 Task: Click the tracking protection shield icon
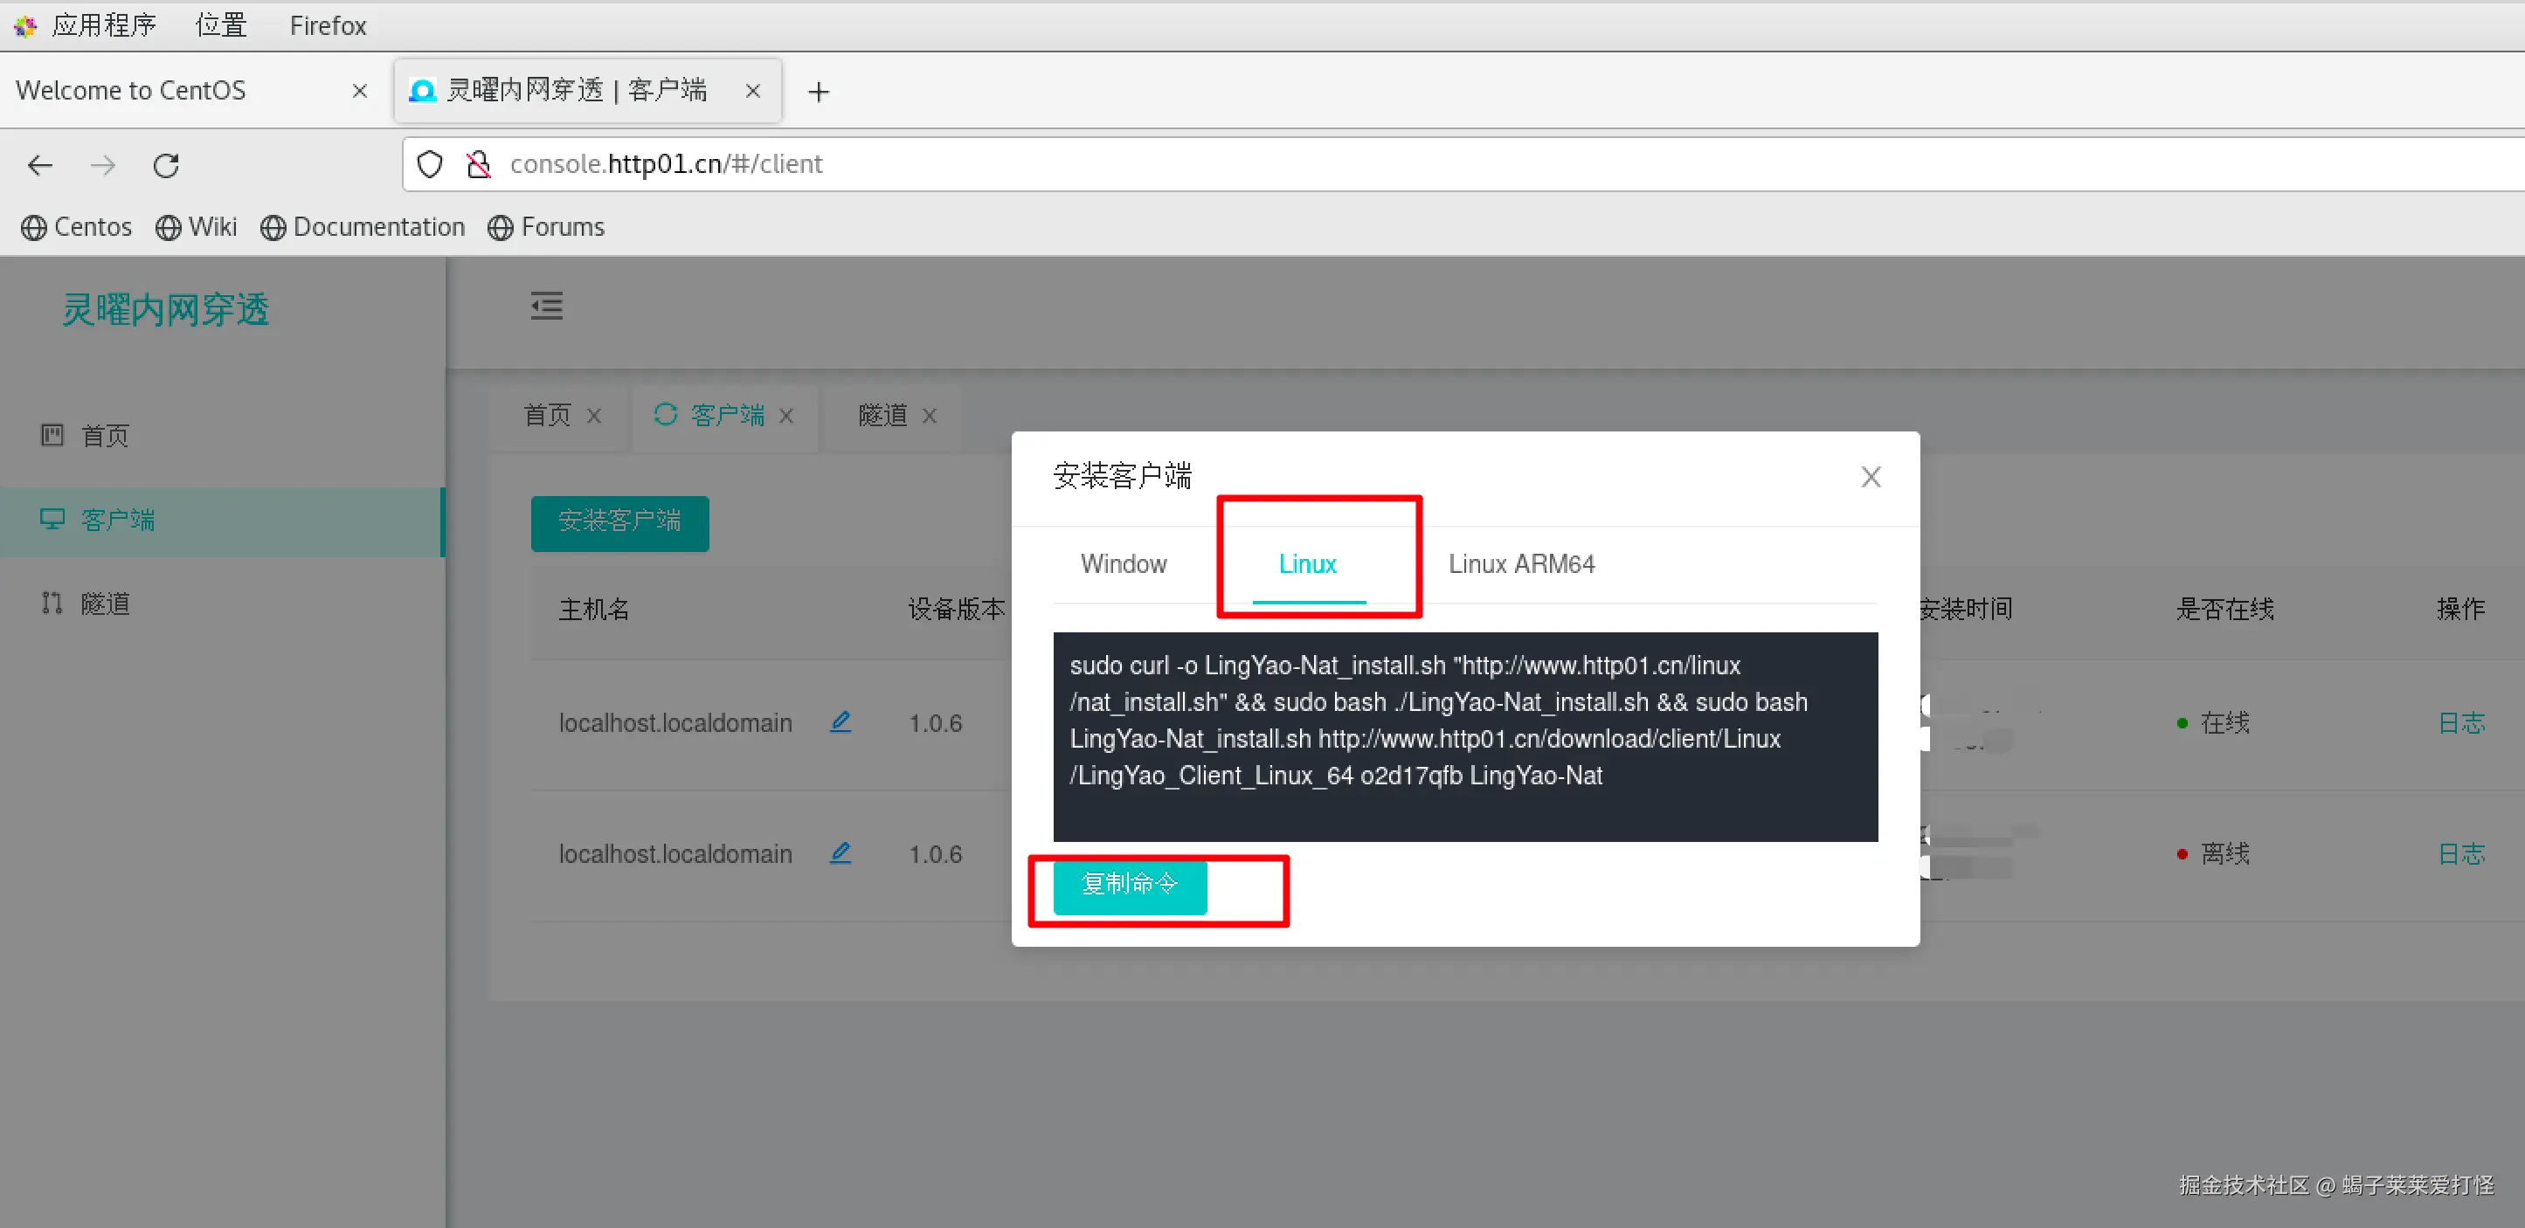[431, 163]
